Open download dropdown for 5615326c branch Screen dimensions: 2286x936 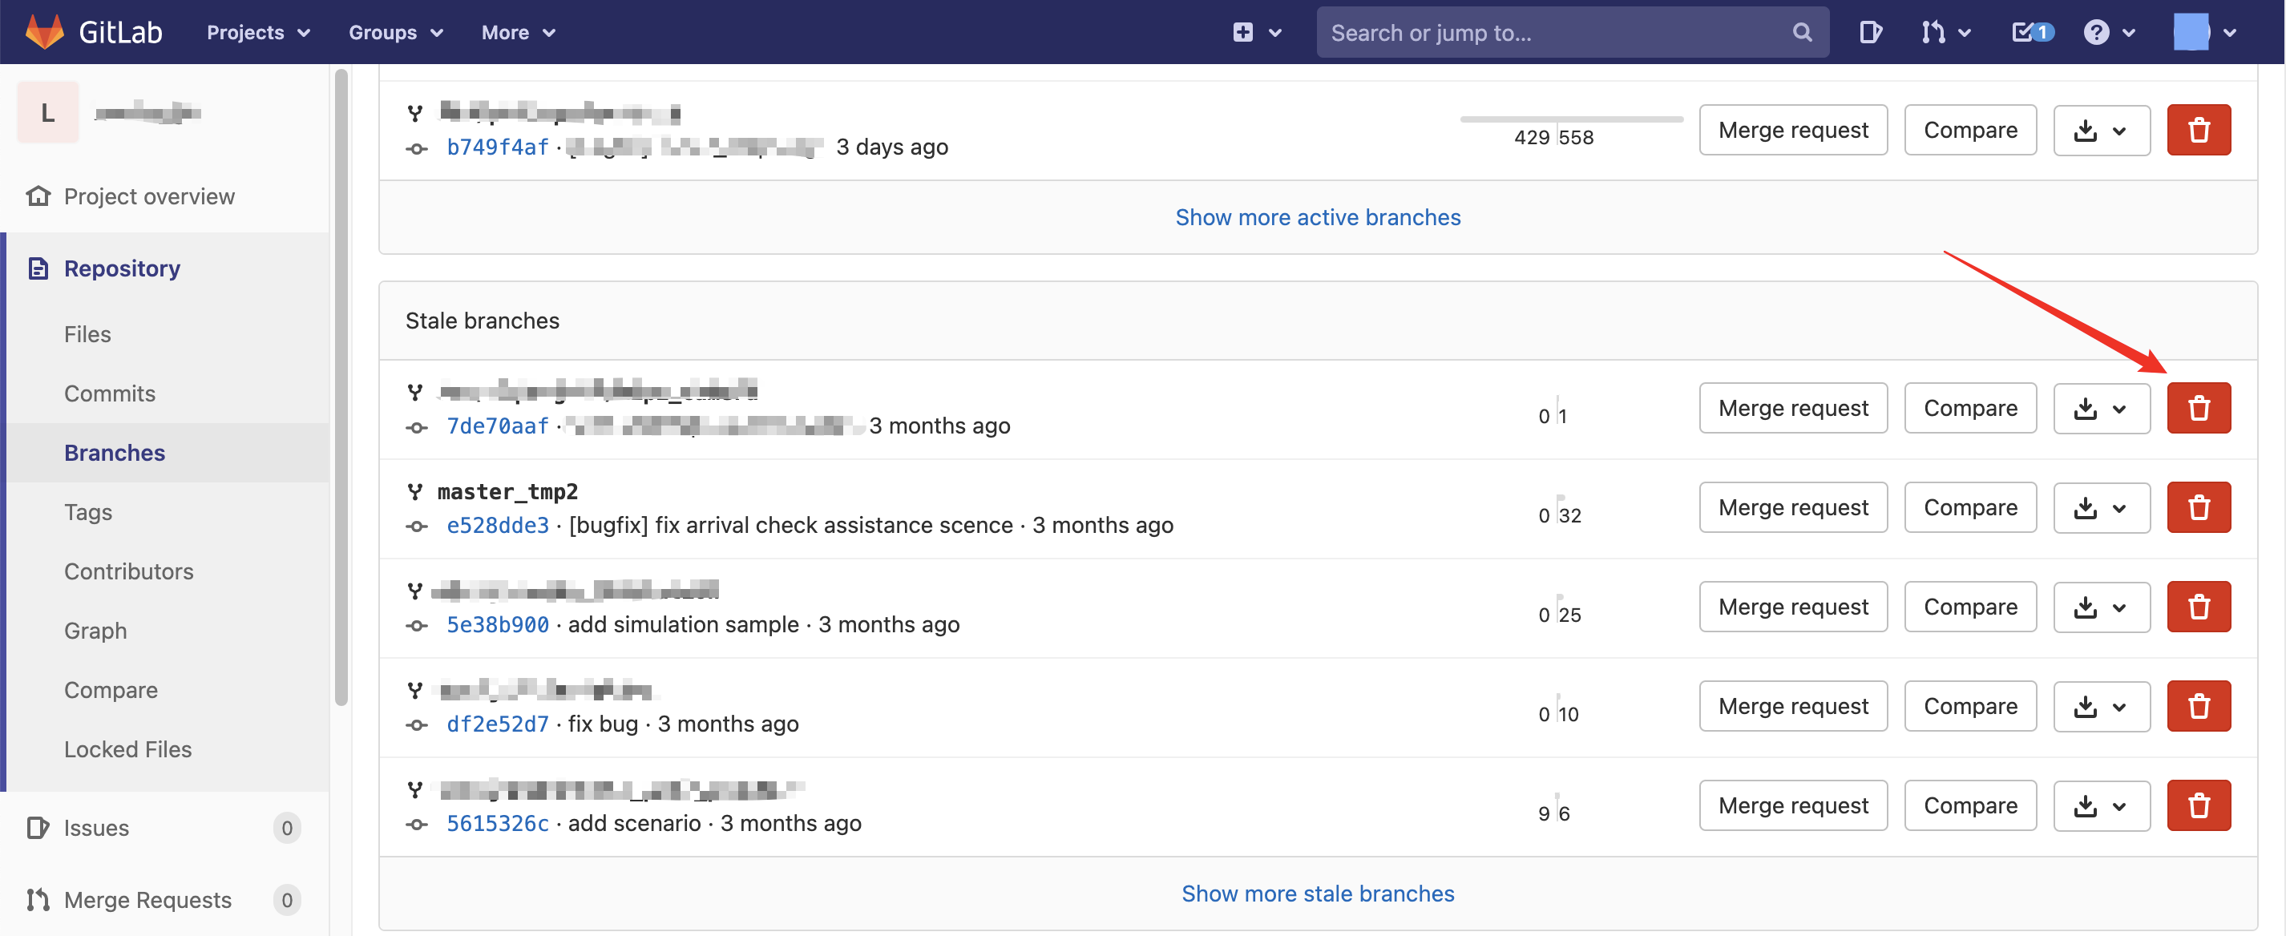tap(2102, 805)
